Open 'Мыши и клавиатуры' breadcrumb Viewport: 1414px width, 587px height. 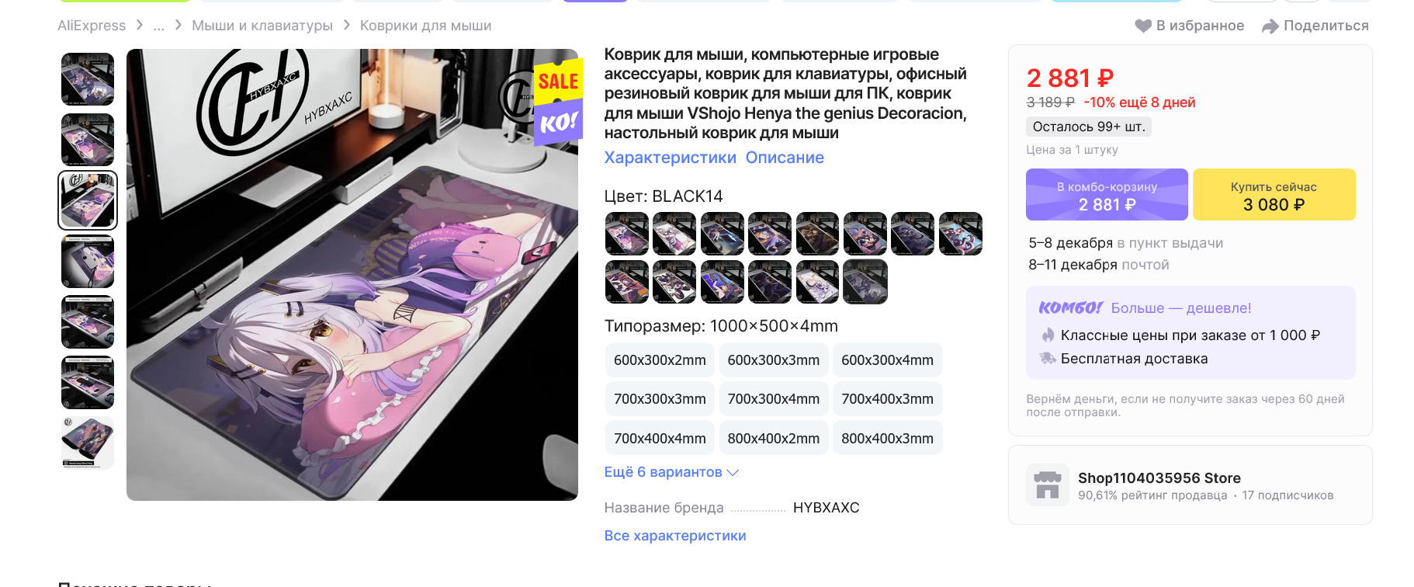[262, 26]
